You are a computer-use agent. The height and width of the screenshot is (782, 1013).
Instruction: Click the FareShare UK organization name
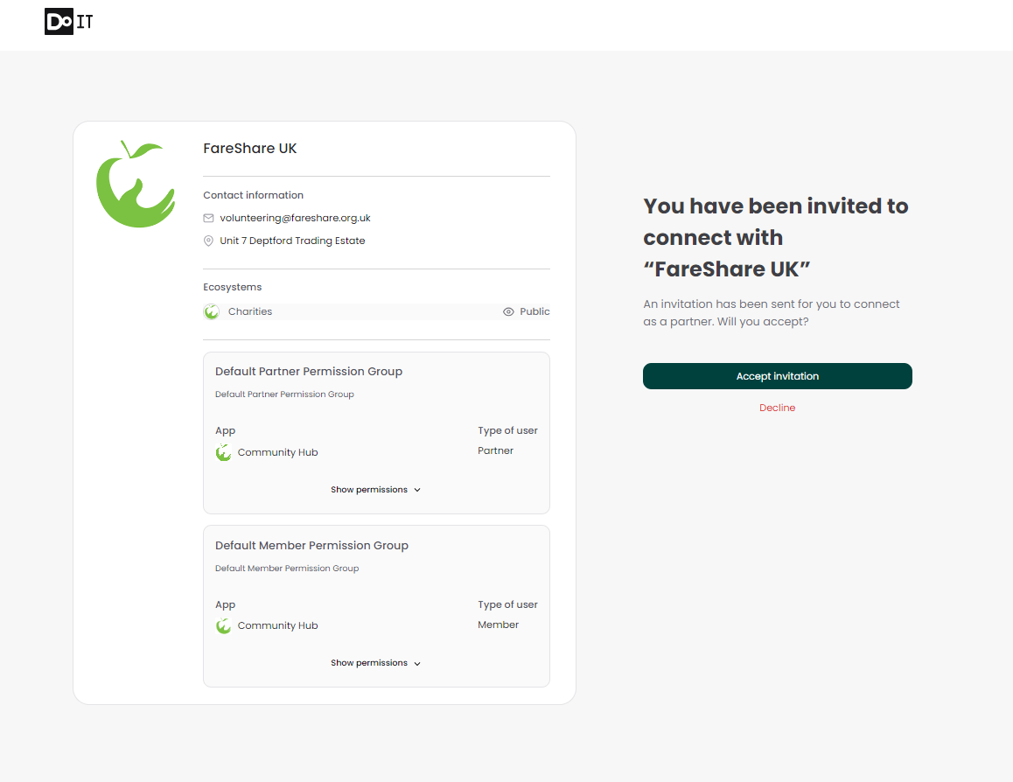click(250, 149)
